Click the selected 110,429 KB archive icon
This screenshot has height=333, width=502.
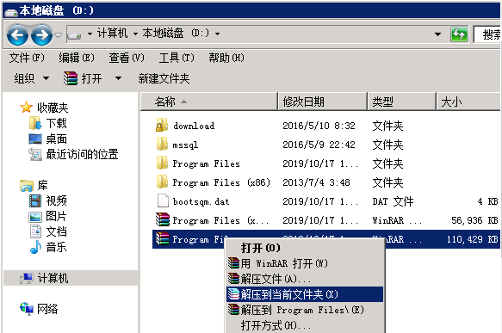click(163, 238)
